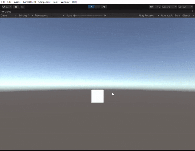Viewport: 195px width, 151px height.
Task: Click the cloud services icon
Action: click(16, 7)
